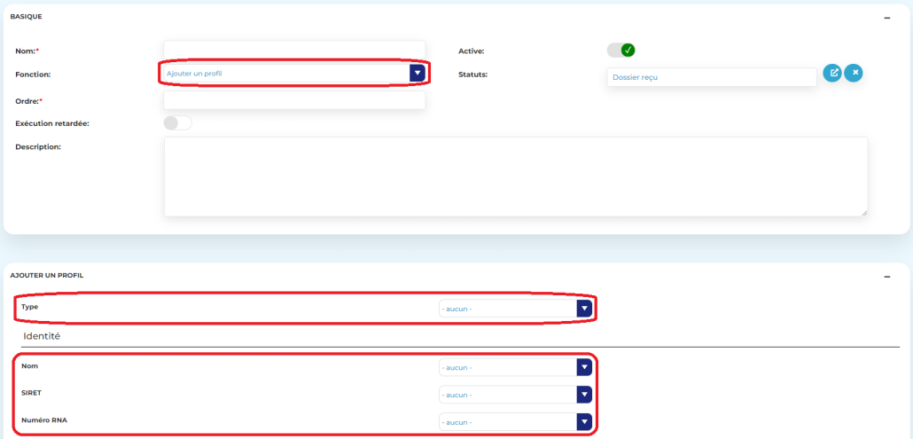913x439 pixels.
Task: Open the Numéro RNA mapping dropdown
Action: (x=507, y=422)
